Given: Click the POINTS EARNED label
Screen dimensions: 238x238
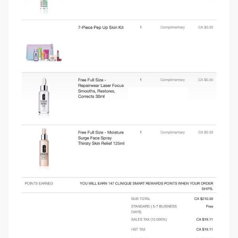Looking at the screenshot, I should click(39, 183).
